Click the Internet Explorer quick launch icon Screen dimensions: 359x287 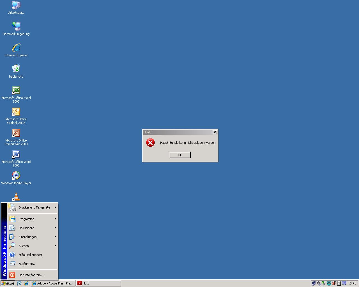click(x=26, y=283)
